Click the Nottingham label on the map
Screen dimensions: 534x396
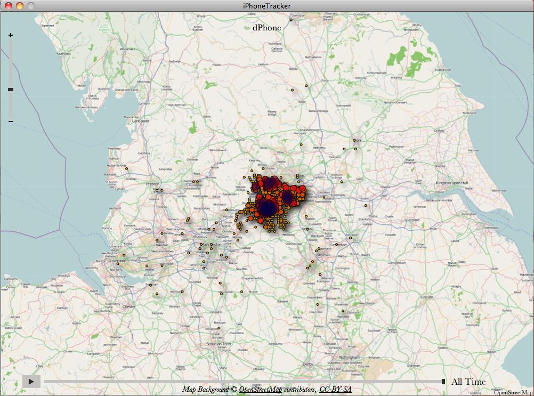(x=350, y=357)
